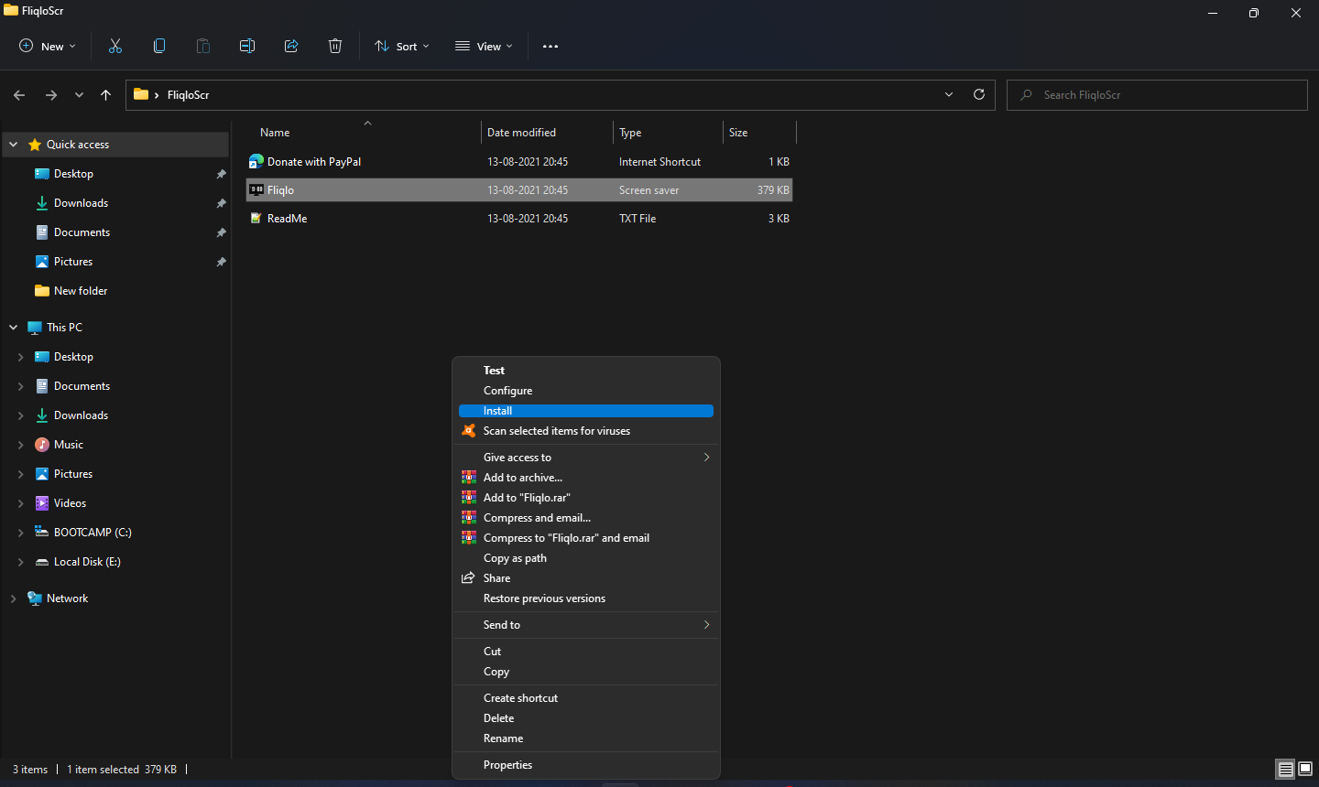Click pin icon next to Quick access Desktop
This screenshot has width=1319, height=787.
pos(221,174)
